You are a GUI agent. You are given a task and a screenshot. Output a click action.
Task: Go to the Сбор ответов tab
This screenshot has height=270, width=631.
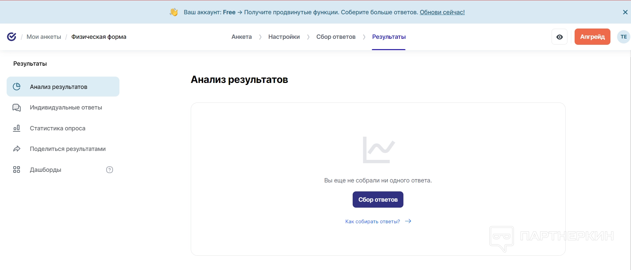pos(336,37)
